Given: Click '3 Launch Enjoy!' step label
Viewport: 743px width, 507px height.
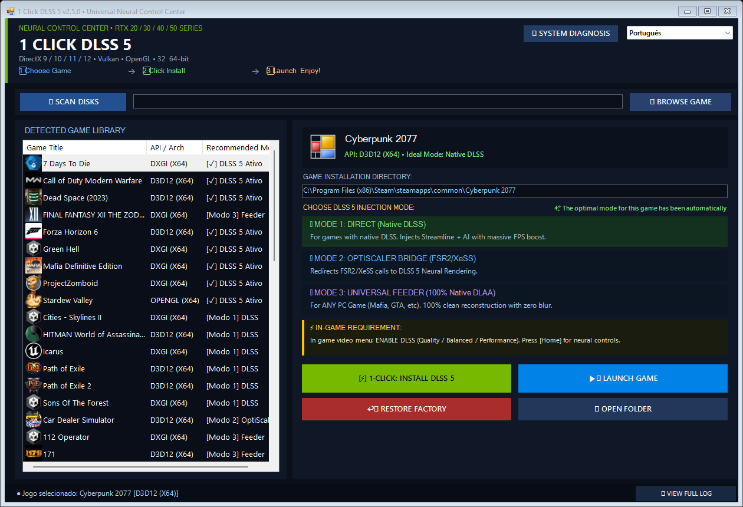Looking at the screenshot, I should coord(294,71).
